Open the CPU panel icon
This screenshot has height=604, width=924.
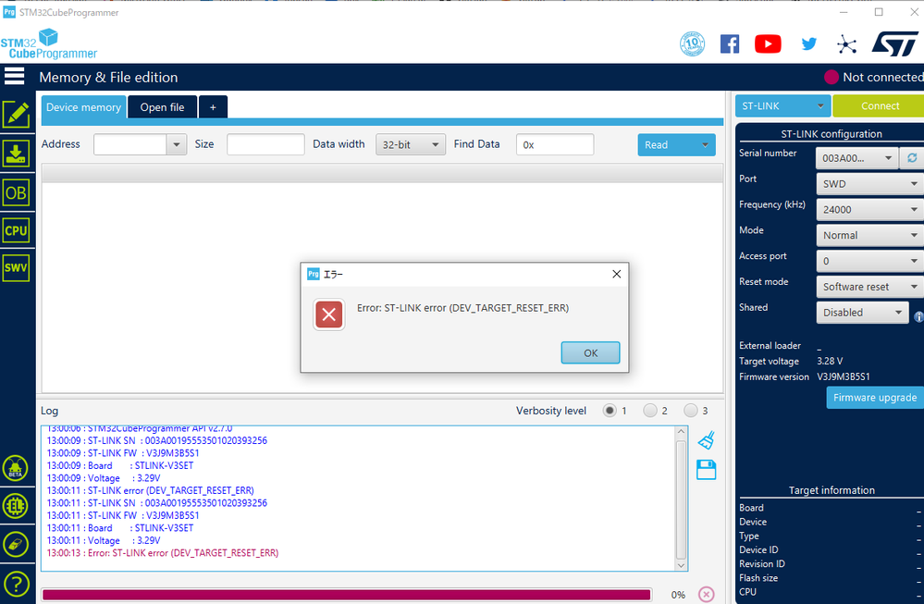pyautogui.click(x=16, y=230)
